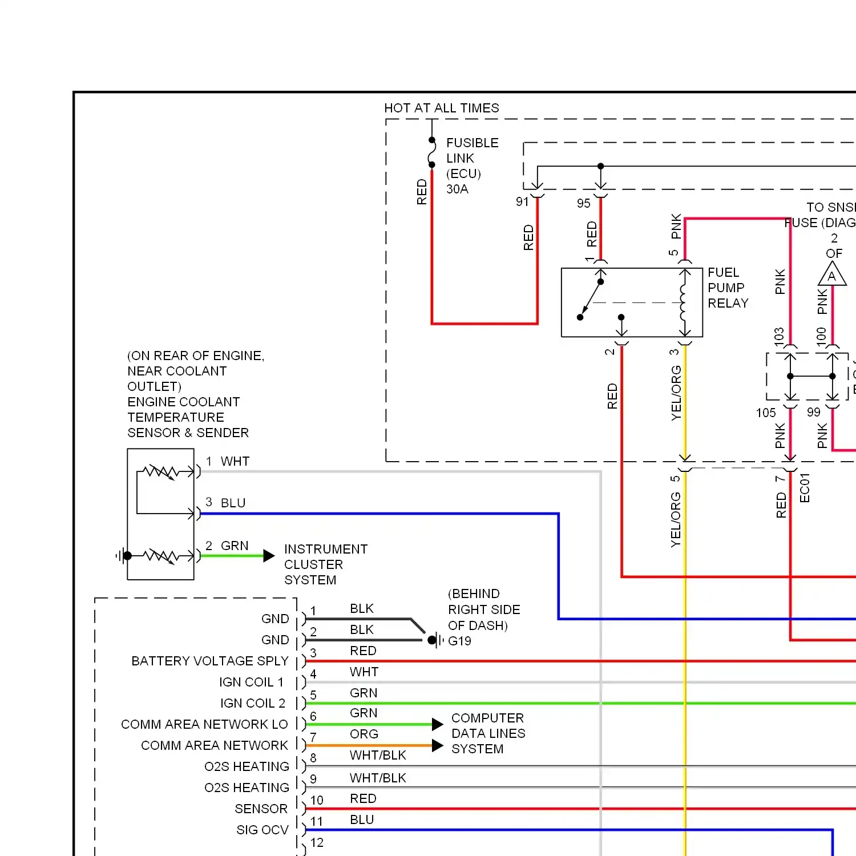
Task: Click connector terminal number "91"
Action: tap(522, 201)
